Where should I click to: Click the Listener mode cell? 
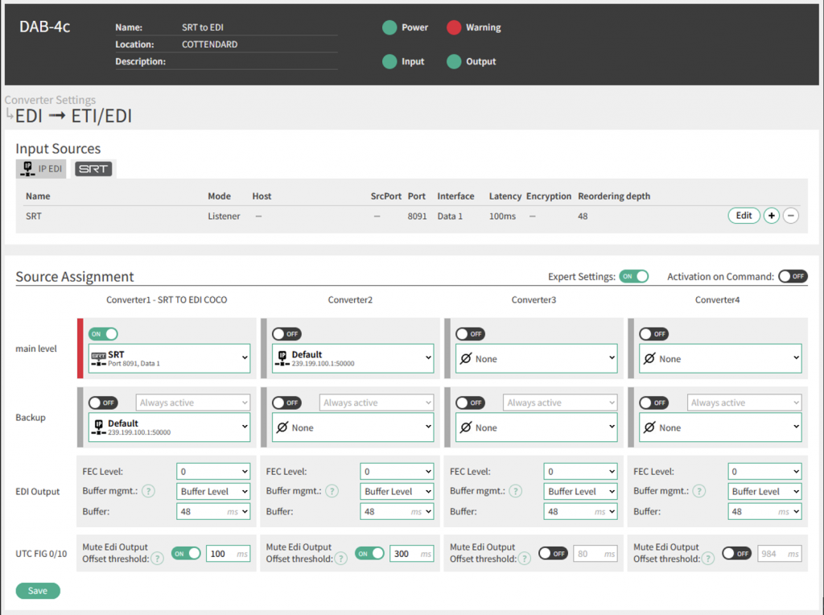(224, 216)
